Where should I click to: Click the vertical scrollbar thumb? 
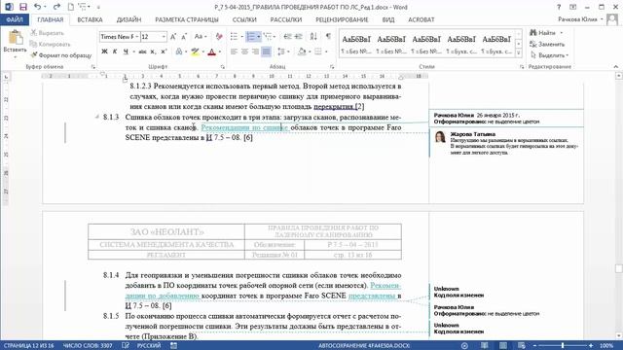coord(619,269)
